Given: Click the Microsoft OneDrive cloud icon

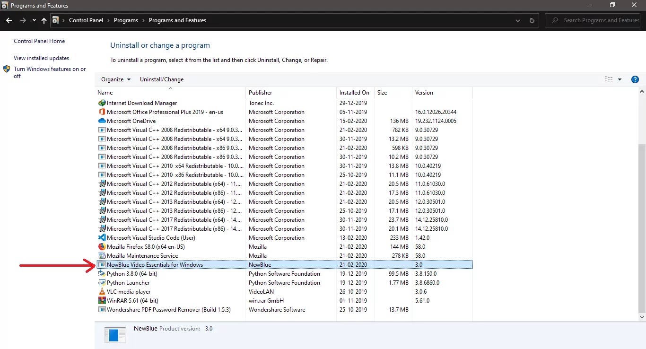Looking at the screenshot, I should coord(102,121).
